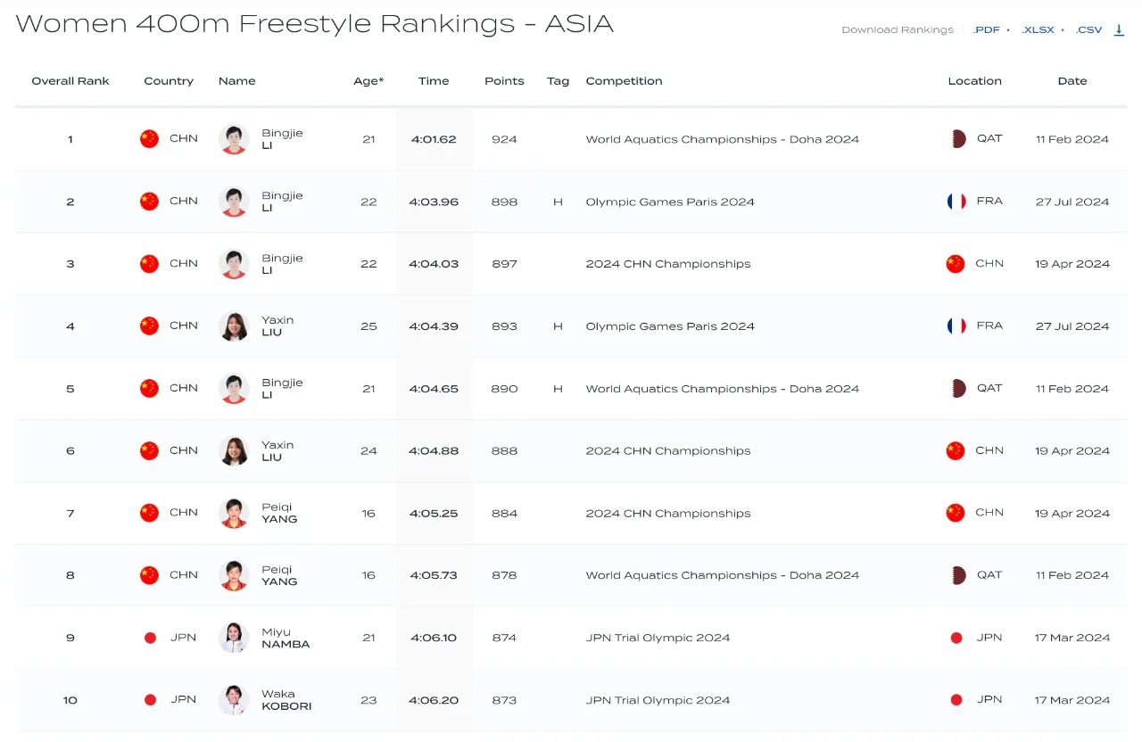Open Bingjie LI's photo in rank 1 row
The height and width of the screenshot is (742, 1142).
click(234, 139)
